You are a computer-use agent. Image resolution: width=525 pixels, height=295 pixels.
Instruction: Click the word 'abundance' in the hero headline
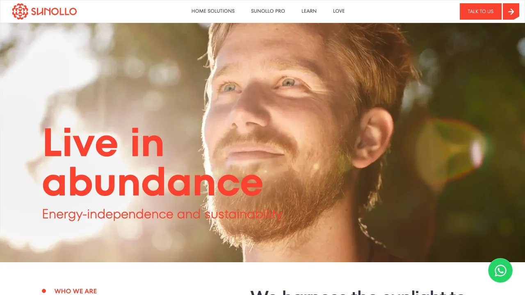pyautogui.click(x=153, y=182)
